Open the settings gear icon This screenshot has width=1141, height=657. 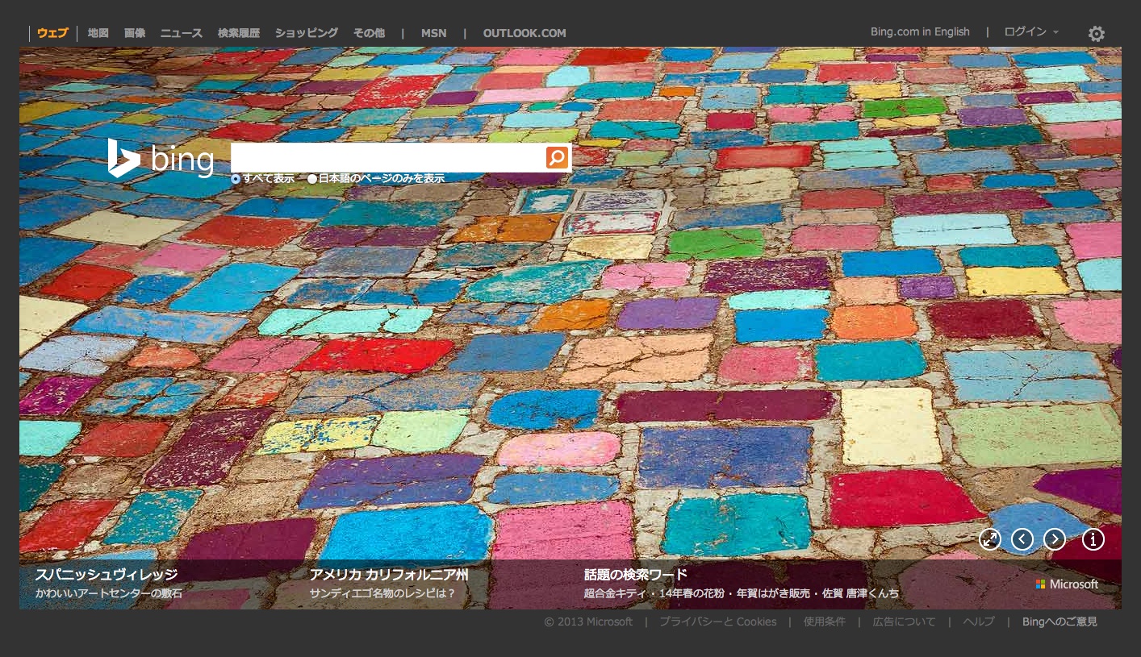[x=1096, y=34]
